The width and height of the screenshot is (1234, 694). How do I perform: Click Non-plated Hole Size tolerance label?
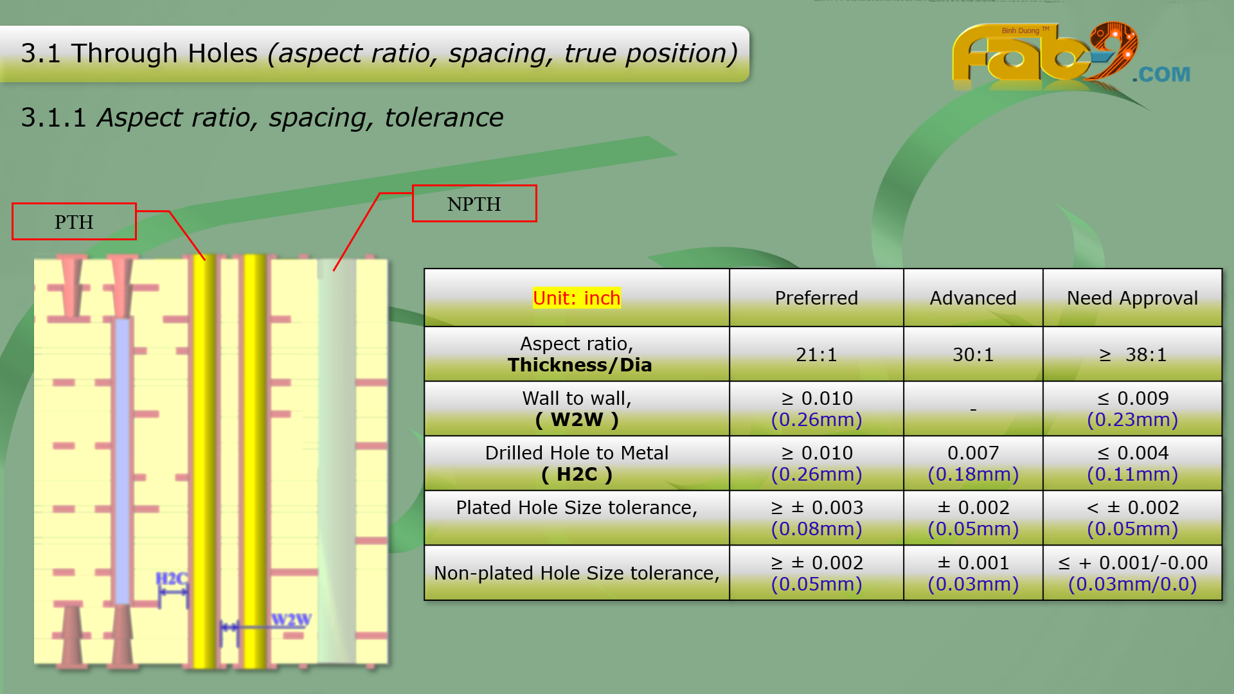[577, 573]
